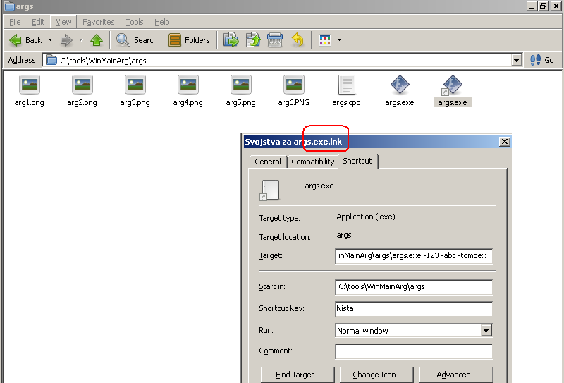Click the args folder icon in title bar
This screenshot has height=383, width=564.
(x=8, y=6)
